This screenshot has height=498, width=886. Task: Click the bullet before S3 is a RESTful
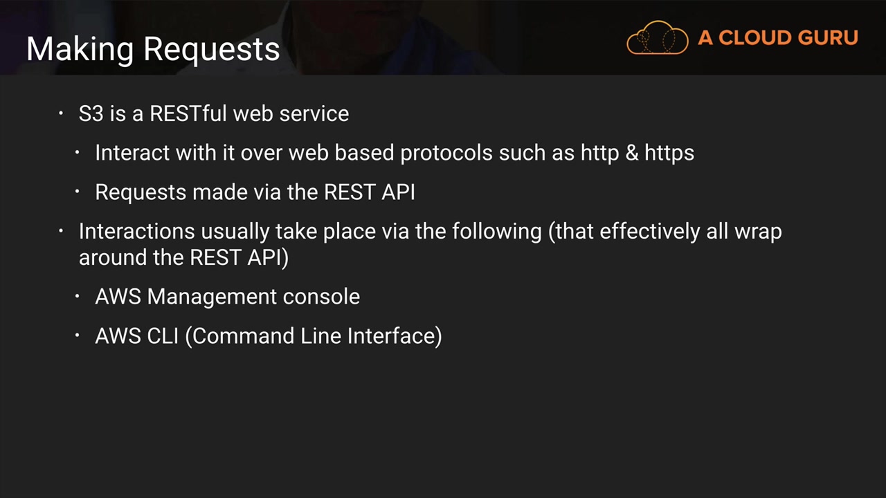61,113
